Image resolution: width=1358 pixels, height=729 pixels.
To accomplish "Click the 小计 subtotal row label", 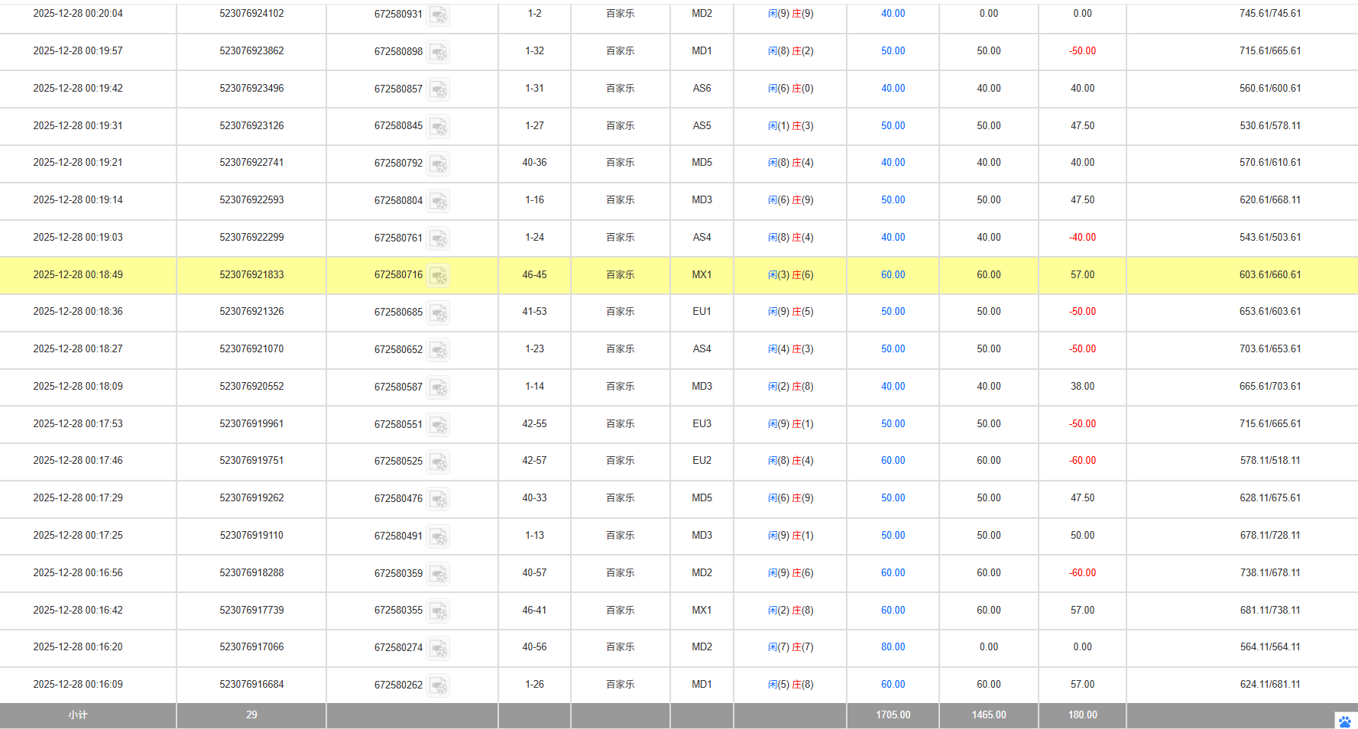I will pos(78,715).
